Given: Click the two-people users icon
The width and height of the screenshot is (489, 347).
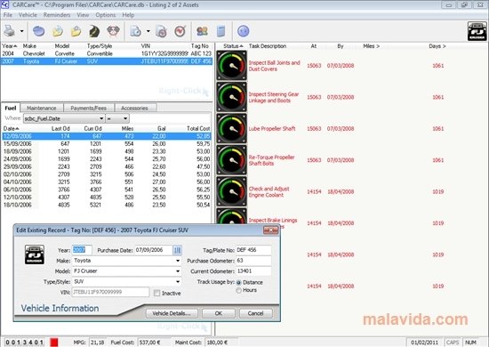Looking at the screenshot, I should coord(202,31).
